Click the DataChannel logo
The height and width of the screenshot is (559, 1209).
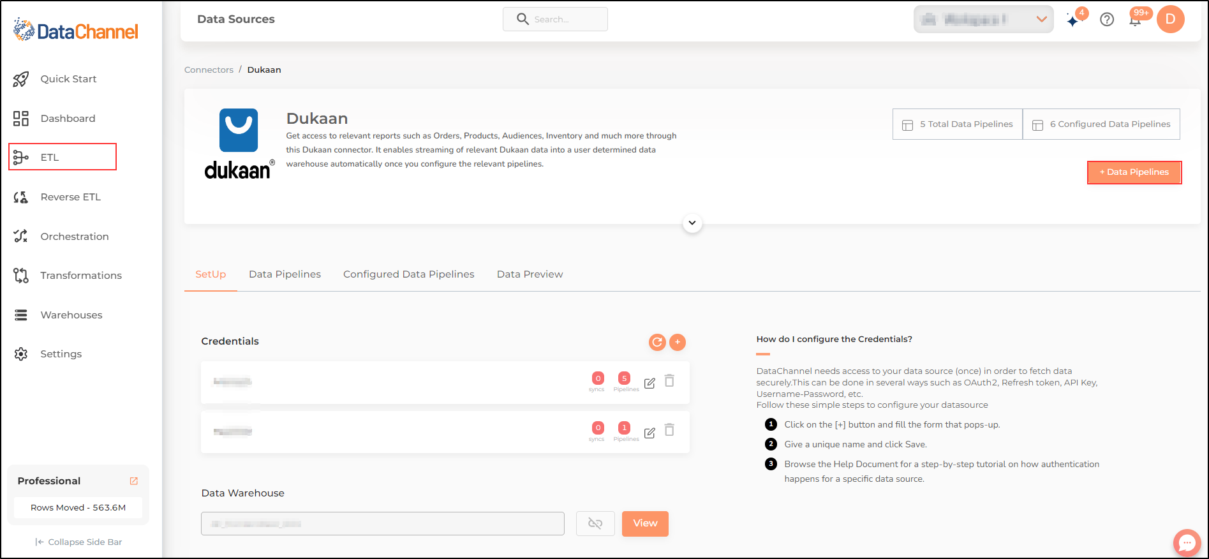(76, 30)
